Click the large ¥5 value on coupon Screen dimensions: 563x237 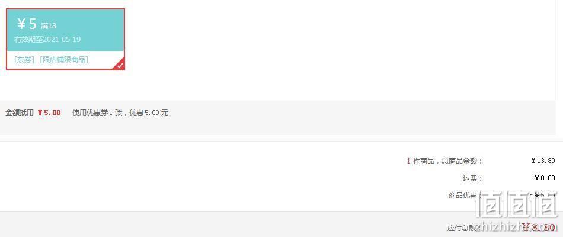pos(27,24)
